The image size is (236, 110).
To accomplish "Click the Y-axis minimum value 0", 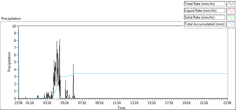I will click(x=15, y=98).
